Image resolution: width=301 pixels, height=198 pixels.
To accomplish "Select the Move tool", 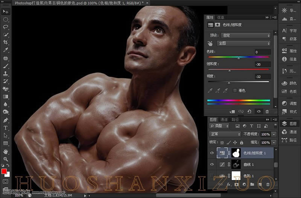I will tap(6, 12).
